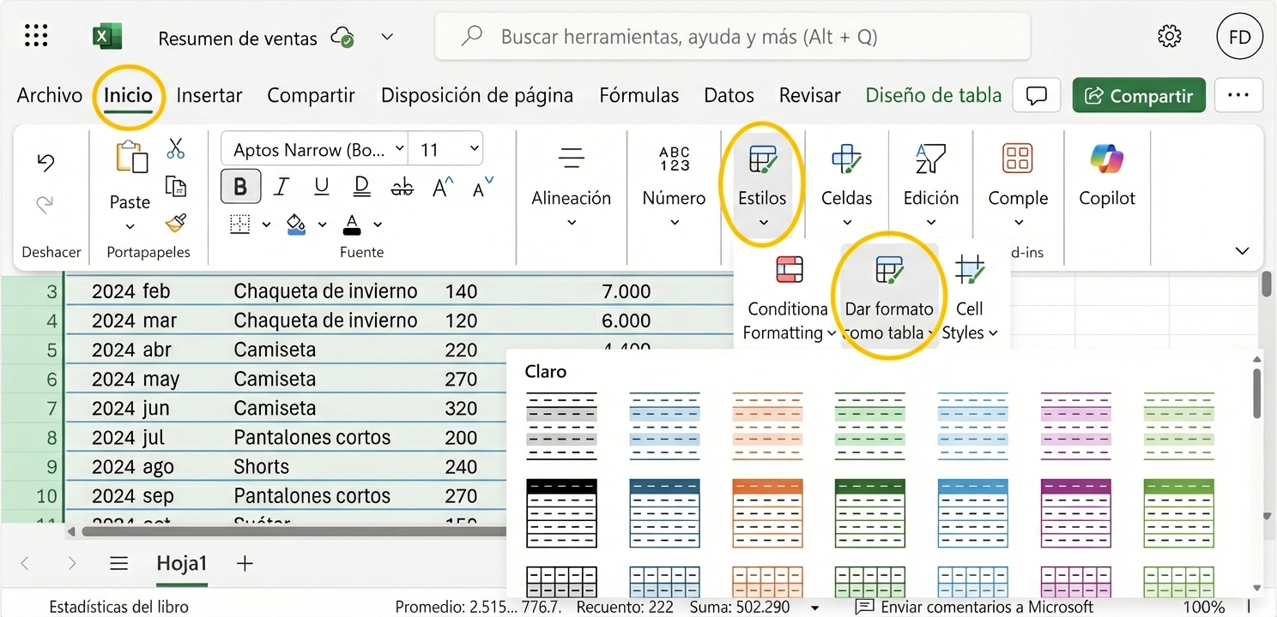
Task: Open the Fórmulas ribbon tab
Action: point(638,95)
